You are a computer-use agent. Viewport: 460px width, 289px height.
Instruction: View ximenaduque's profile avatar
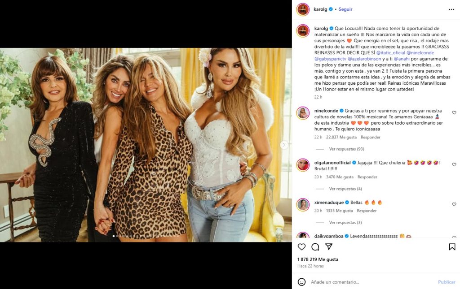point(303,205)
